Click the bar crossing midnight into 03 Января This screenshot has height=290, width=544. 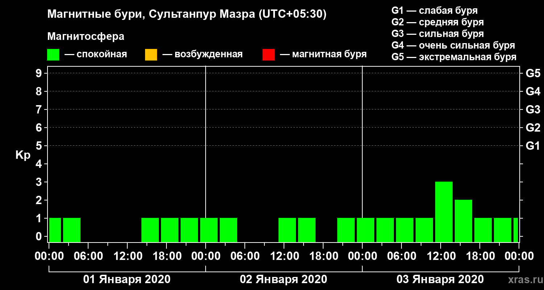click(366, 230)
